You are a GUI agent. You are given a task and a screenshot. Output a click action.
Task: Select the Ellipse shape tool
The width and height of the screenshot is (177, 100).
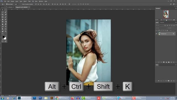tap(6, 29)
